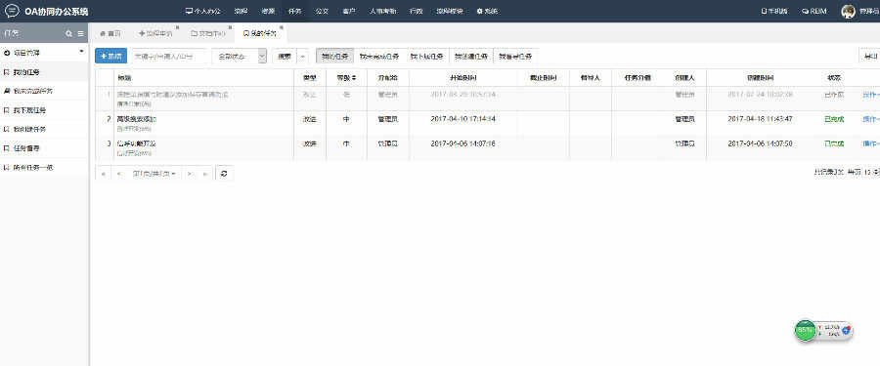
Task: Click the RDM link in the top bar
Action: (x=814, y=11)
